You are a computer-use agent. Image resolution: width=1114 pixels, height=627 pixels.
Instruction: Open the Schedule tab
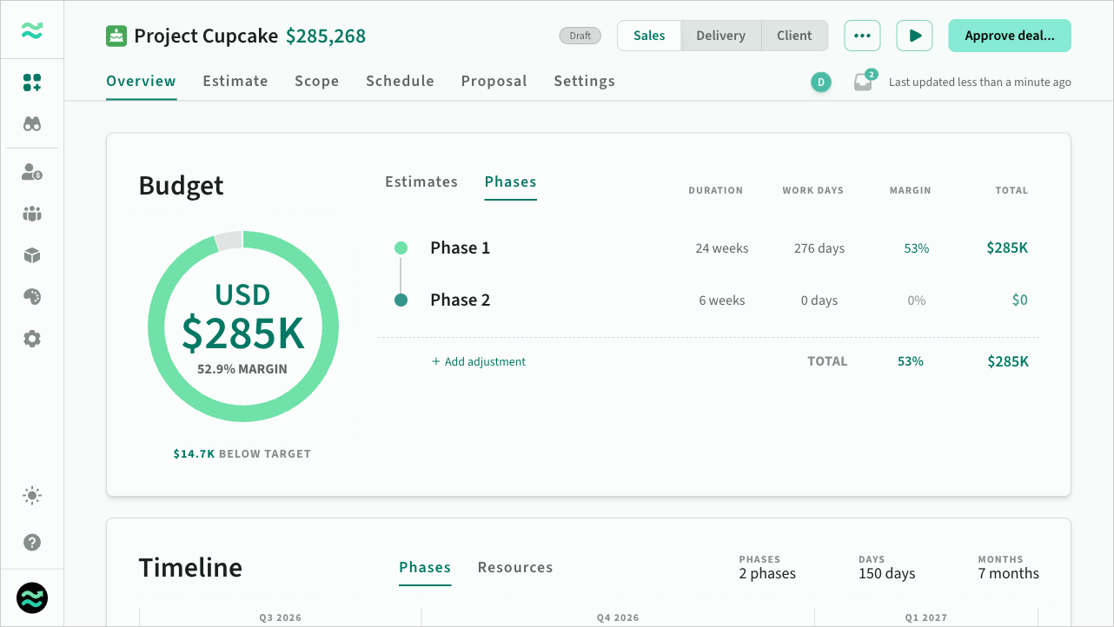pyautogui.click(x=400, y=82)
